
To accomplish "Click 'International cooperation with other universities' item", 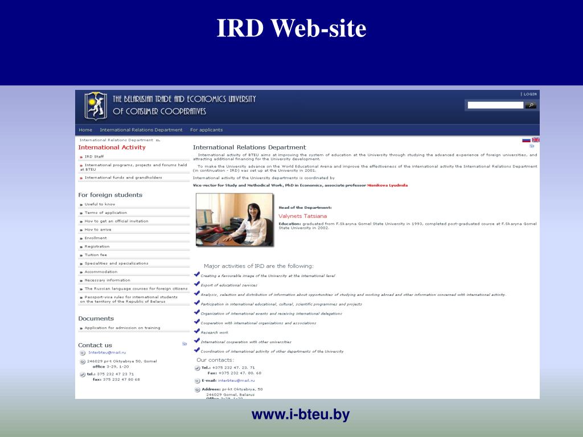I will [246, 342].
